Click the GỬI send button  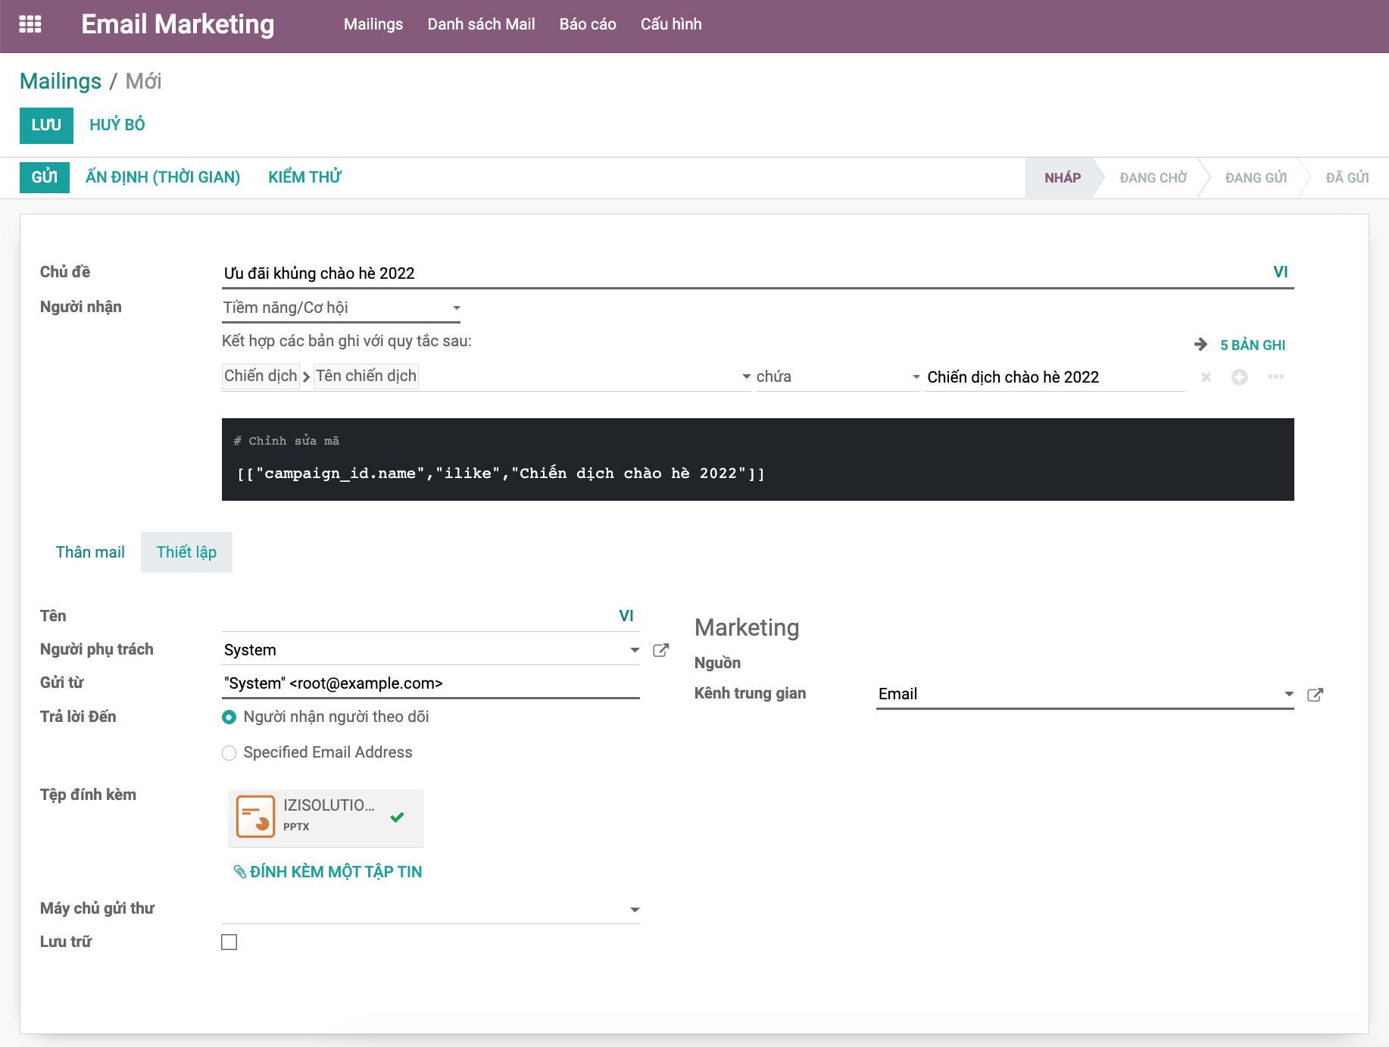[x=45, y=177]
